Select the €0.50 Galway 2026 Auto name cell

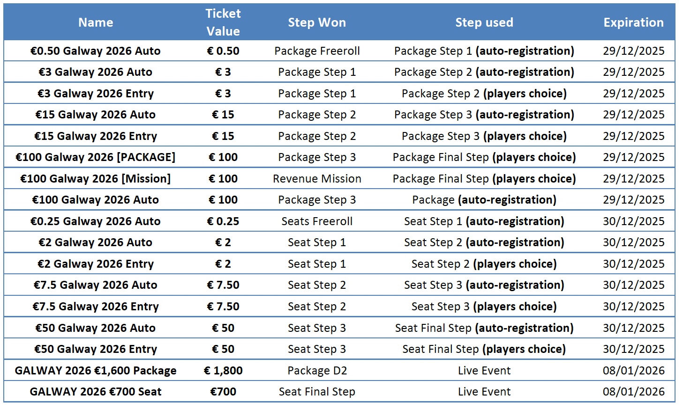coord(96,51)
